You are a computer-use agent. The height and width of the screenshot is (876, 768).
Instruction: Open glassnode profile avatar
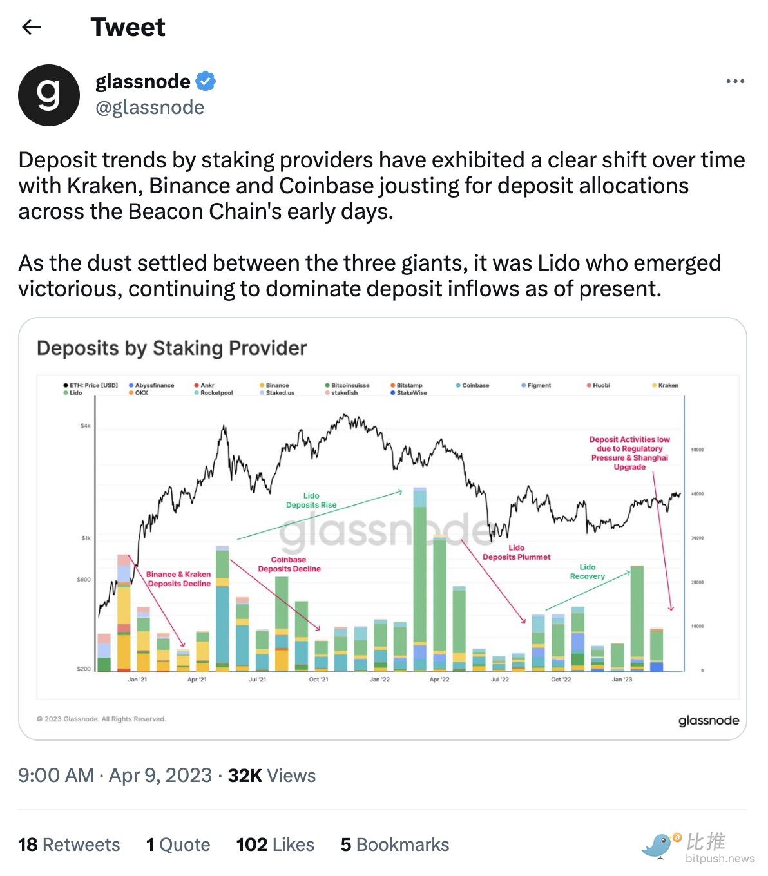(49, 95)
